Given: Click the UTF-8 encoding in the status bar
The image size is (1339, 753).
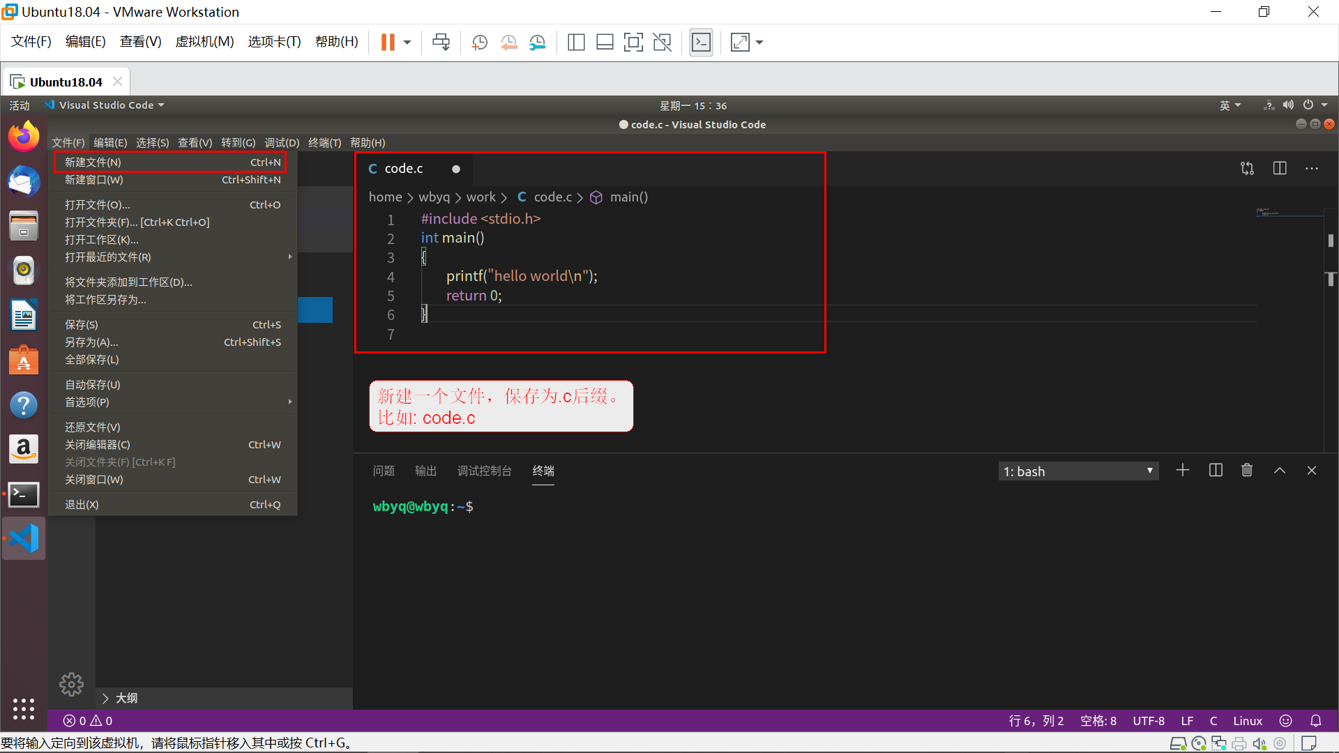Looking at the screenshot, I should pos(1148,721).
